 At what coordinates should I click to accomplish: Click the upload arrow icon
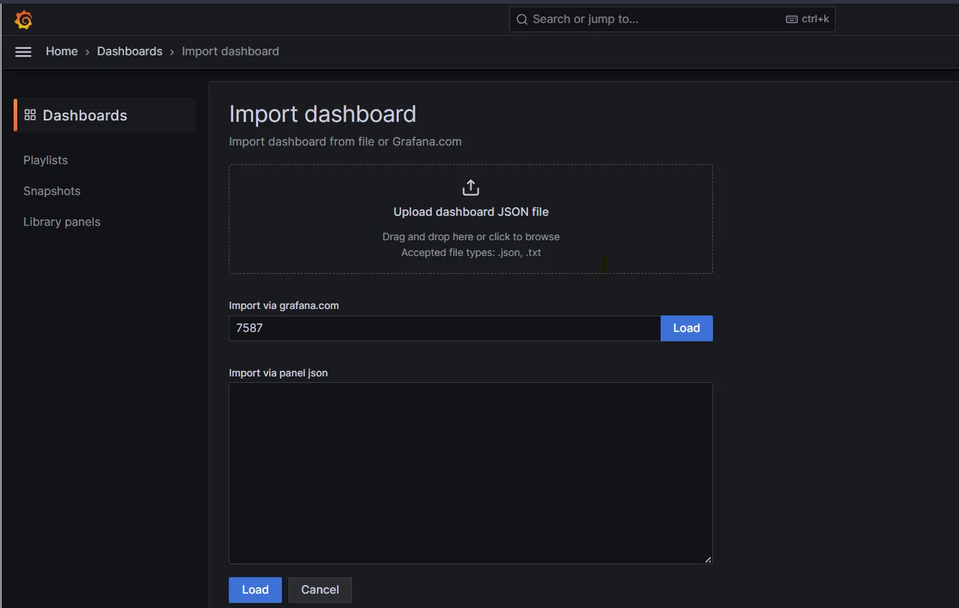click(x=471, y=188)
